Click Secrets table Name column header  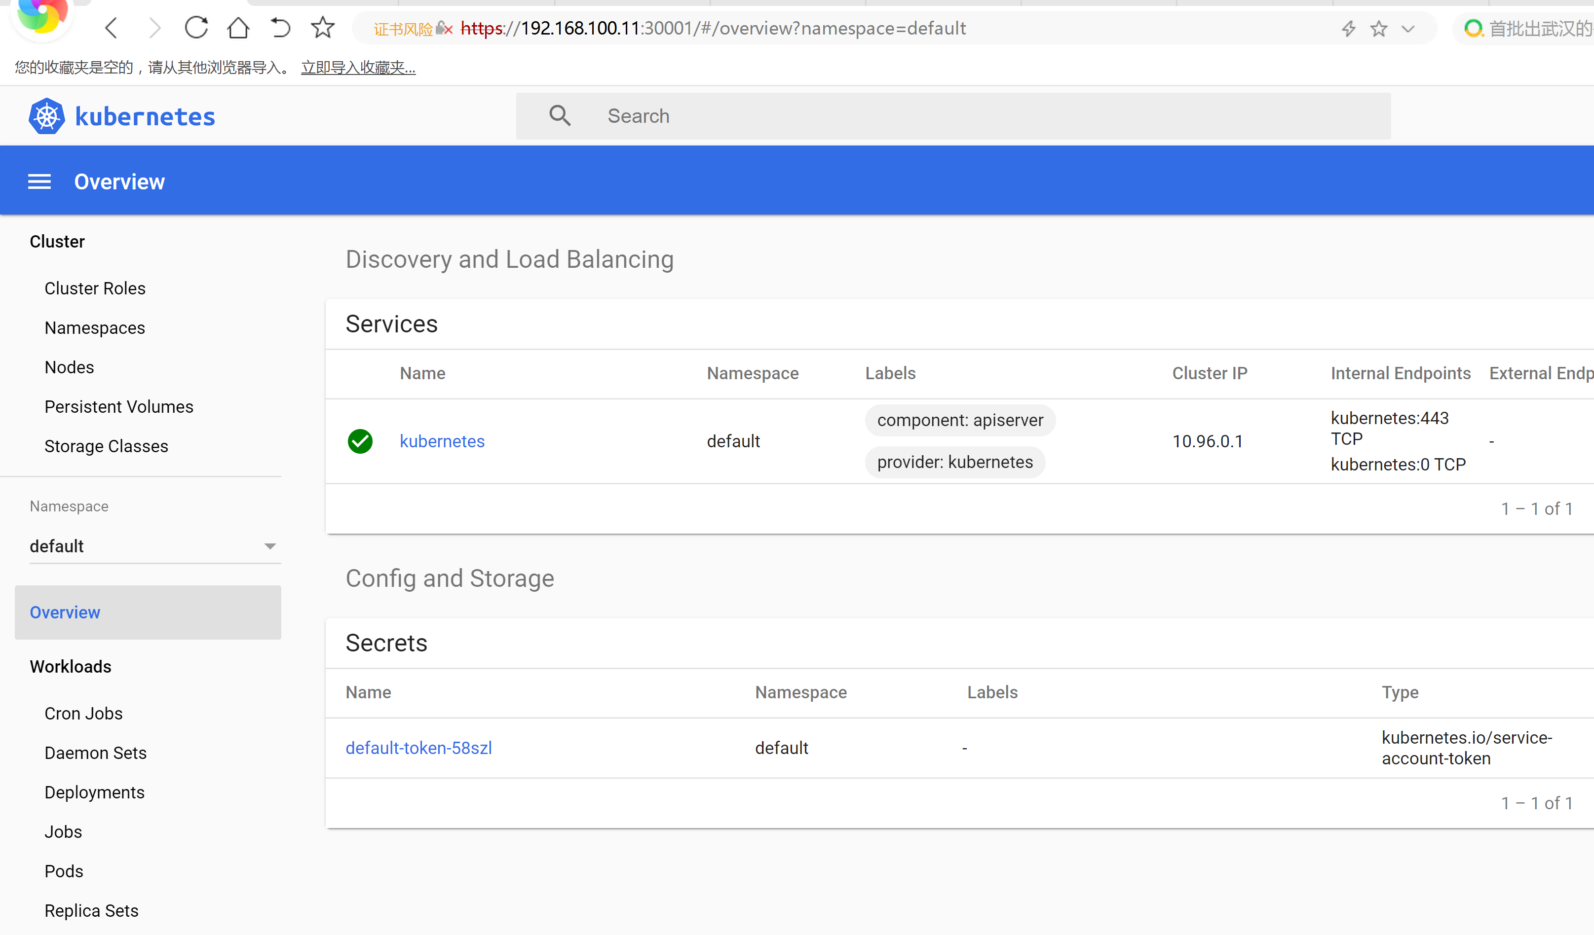click(x=368, y=692)
